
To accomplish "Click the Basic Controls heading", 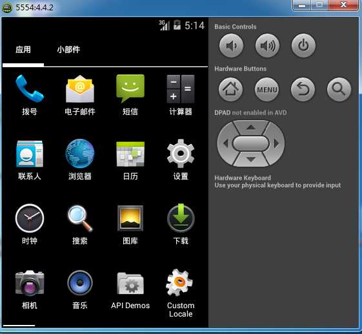I will pos(236,27).
